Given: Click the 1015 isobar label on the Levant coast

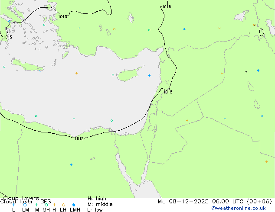Looking at the screenshot, I should tap(168, 92).
